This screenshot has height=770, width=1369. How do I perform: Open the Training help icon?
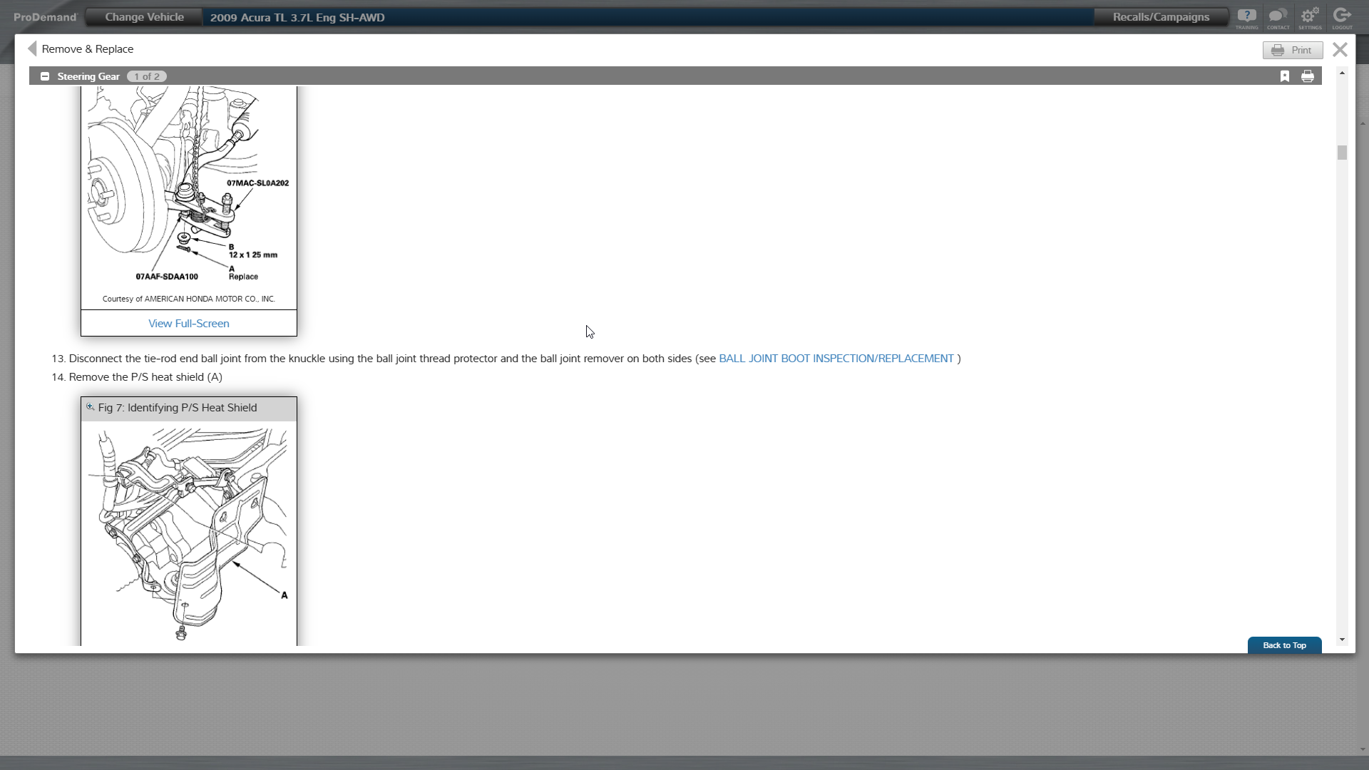click(x=1246, y=17)
